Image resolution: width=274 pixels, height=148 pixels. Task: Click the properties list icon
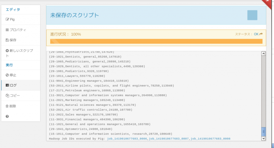pos(7,30)
